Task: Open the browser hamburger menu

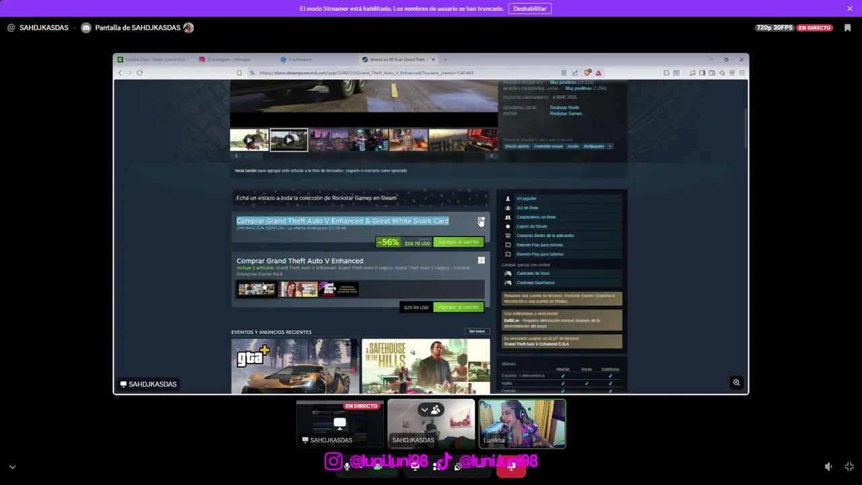Action: 741,73
